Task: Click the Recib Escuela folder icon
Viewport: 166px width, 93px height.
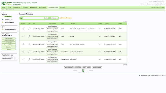Action: point(3,22)
